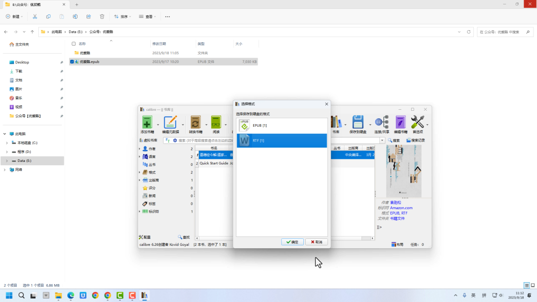Click calibre 搜索 search button

(394, 141)
